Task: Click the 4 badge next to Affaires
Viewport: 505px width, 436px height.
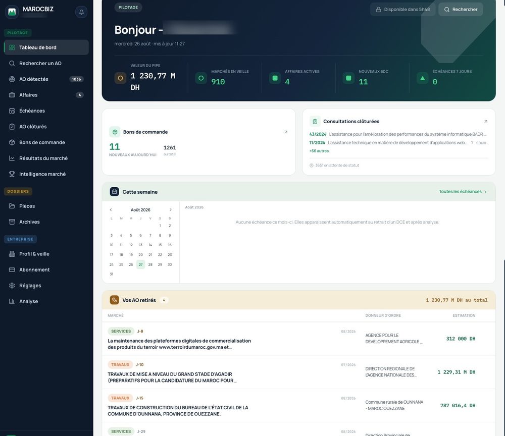Action: [80, 95]
